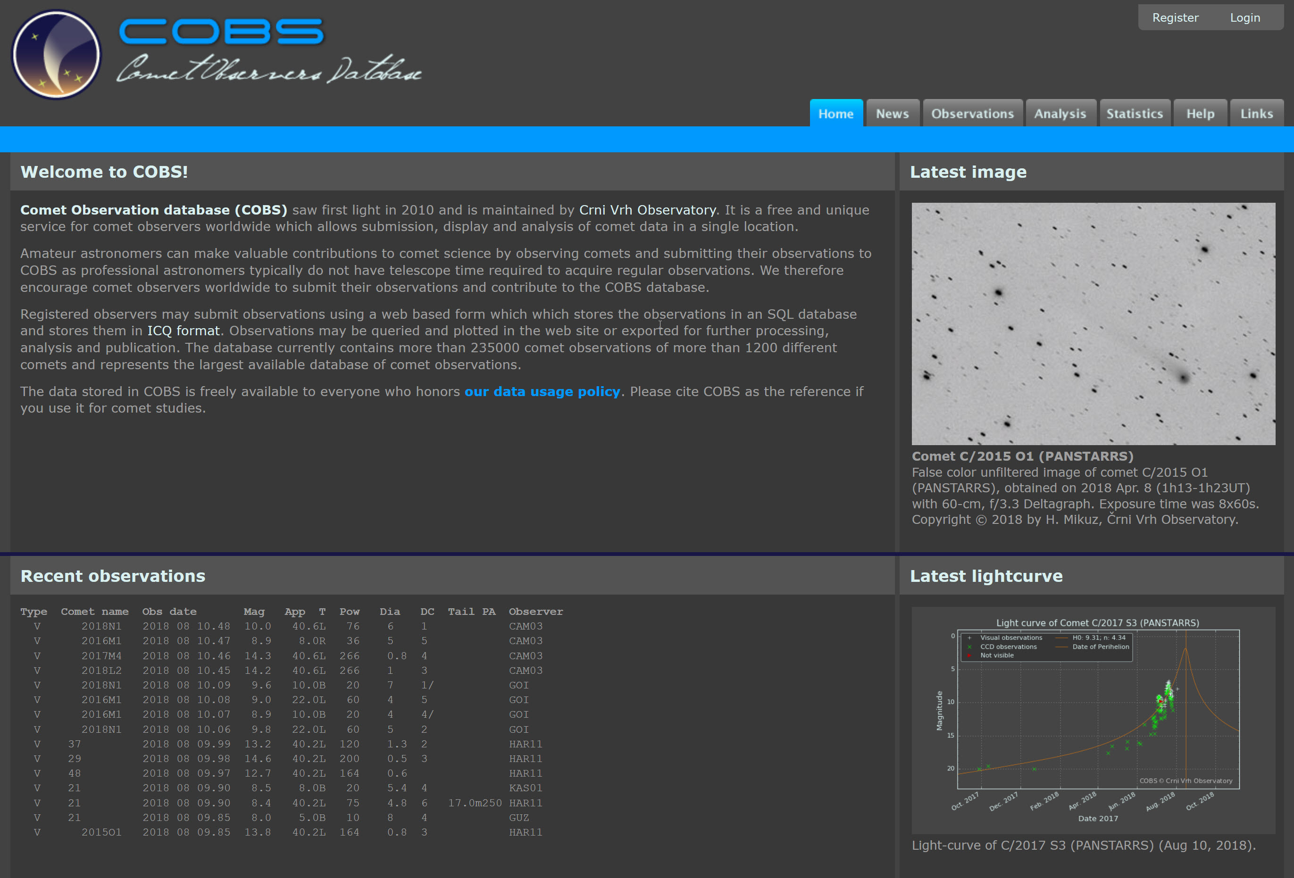
Task: Open the Observations tab
Action: (x=972, y=114)
